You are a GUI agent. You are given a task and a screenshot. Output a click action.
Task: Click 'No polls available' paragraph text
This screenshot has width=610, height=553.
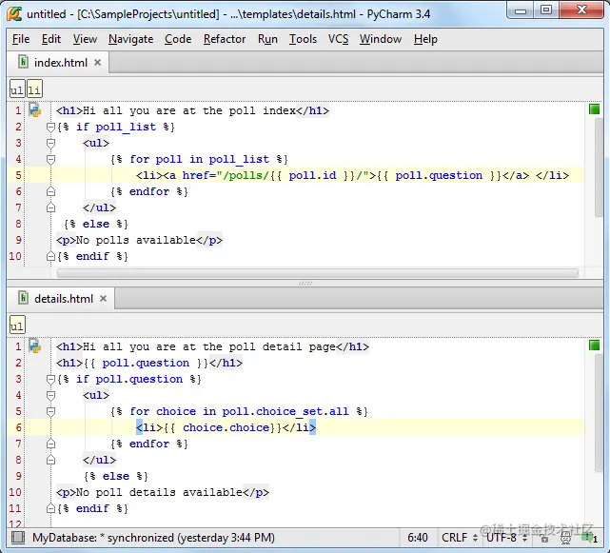click(136, 240)
